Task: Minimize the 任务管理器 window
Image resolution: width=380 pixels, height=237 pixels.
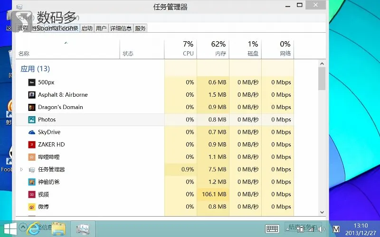Action: [288, 5]
